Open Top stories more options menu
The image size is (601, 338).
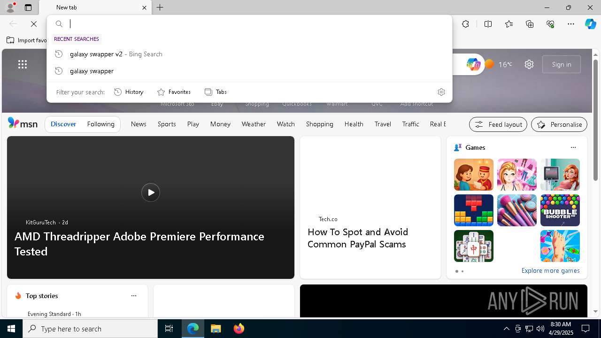point(134,296)
